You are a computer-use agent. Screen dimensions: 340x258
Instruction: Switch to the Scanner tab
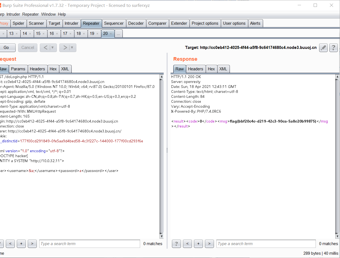[x=36, y=23]
